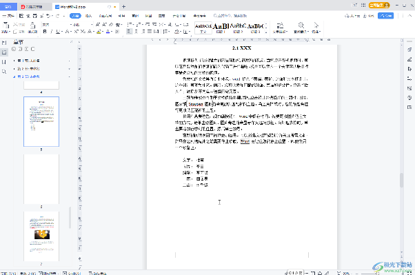Open the outline icon in the left sidebar
Image resolution: width=415 pixels, height=275 pixels.
click(4, 43)
